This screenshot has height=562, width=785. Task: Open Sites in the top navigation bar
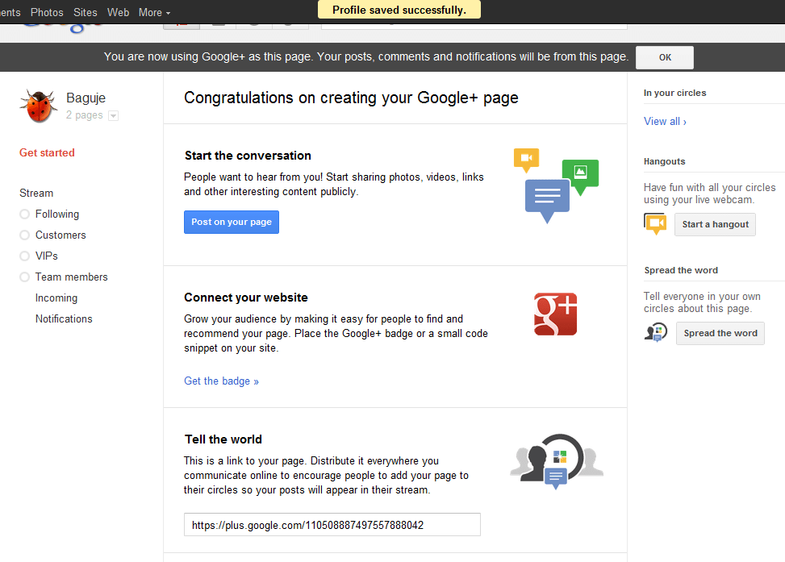pyautogui.click(x=85, y=13)
